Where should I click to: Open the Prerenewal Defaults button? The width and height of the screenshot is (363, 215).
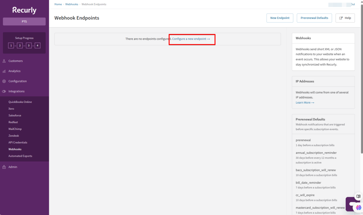tap(314, 18)
